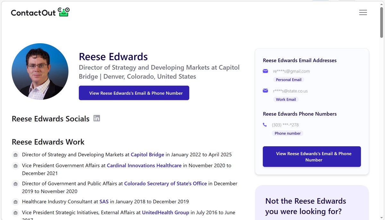Click the building icon beside SAS job
Viewport: 385px width, 220px height.
[x=15, y=202]
